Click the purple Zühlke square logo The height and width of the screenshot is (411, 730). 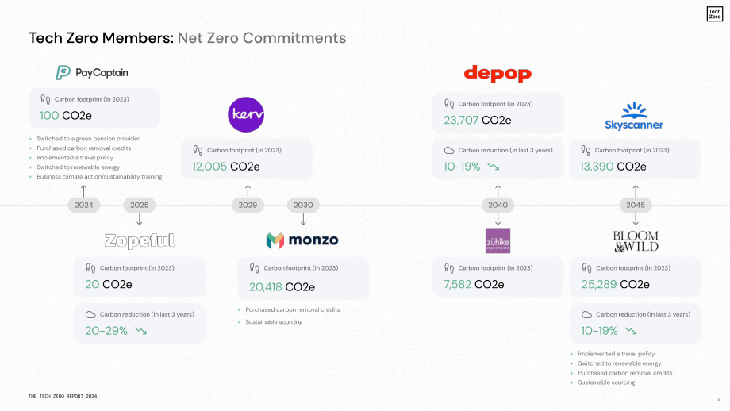[498, 240]
